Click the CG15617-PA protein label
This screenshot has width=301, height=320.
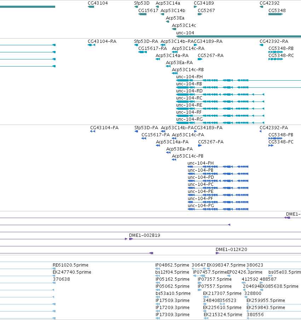pyautogui.click(x=156, y=135)
